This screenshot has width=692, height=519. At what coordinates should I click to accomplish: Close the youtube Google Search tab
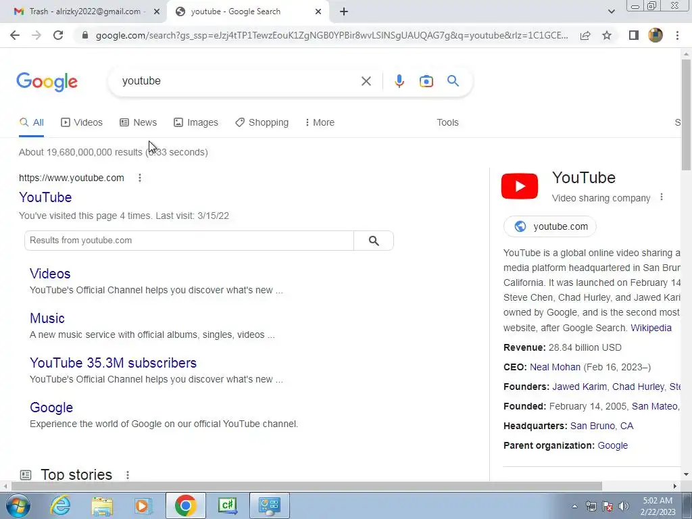pos(318,11)
